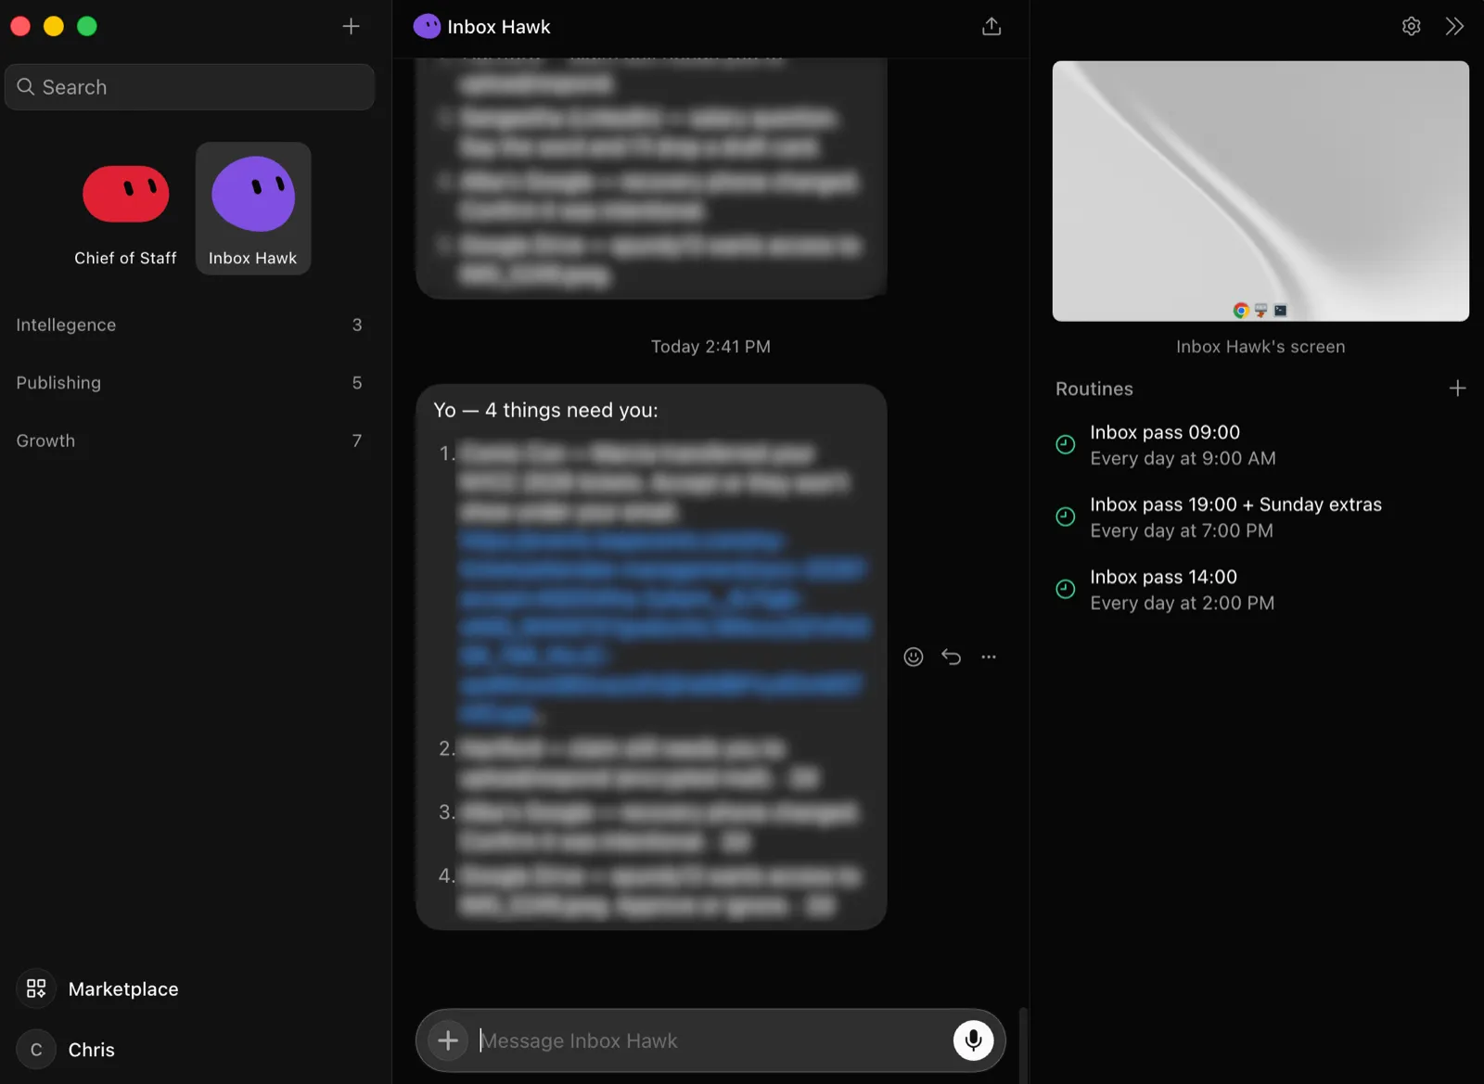Image resolution: width=1484 pixels, height=1084 pixels.
Task: Open the Inbox Hawk's screen preview thumbnail
Action: tap(1260, 191)
